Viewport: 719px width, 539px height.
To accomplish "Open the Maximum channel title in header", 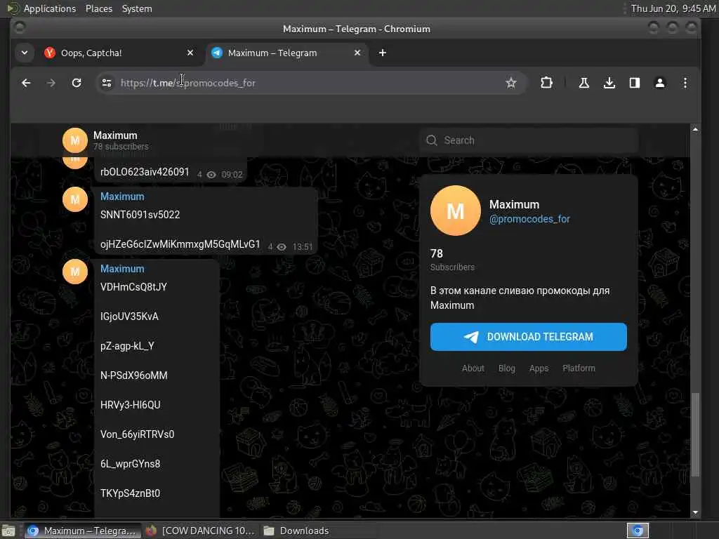I will (x=115, y=135).
